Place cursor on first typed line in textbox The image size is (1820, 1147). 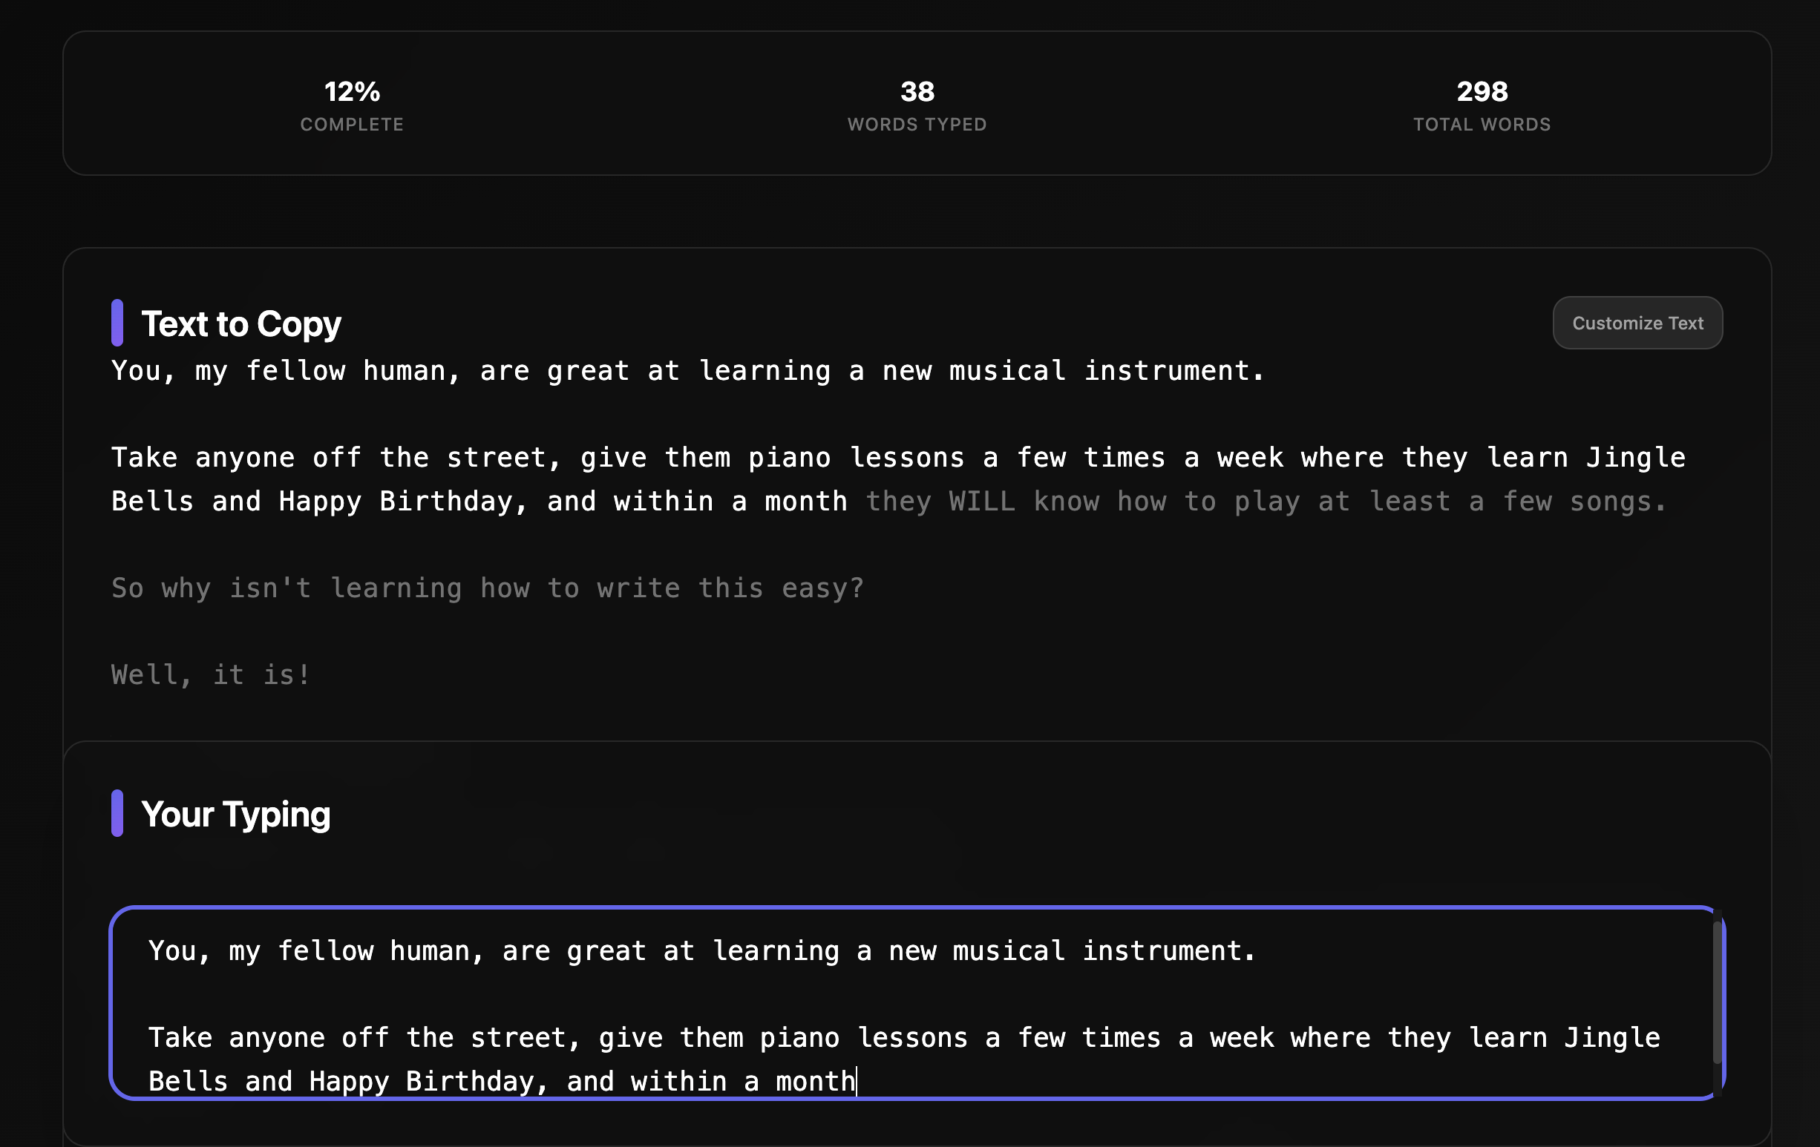click(x=701, y=950)
